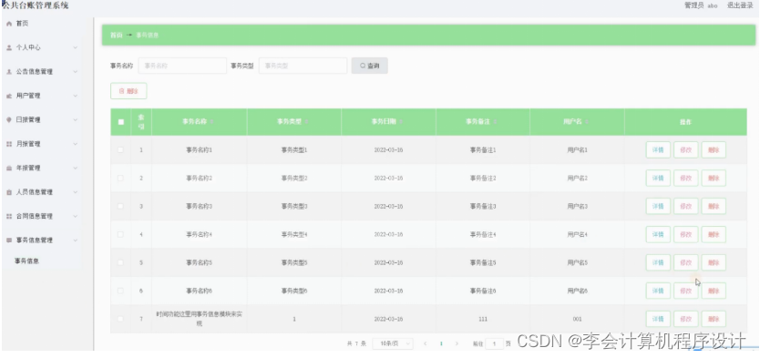Screen dimensions: 760x358
Task: Select page number 1 in pagination
Action: [x=441, y=343]
